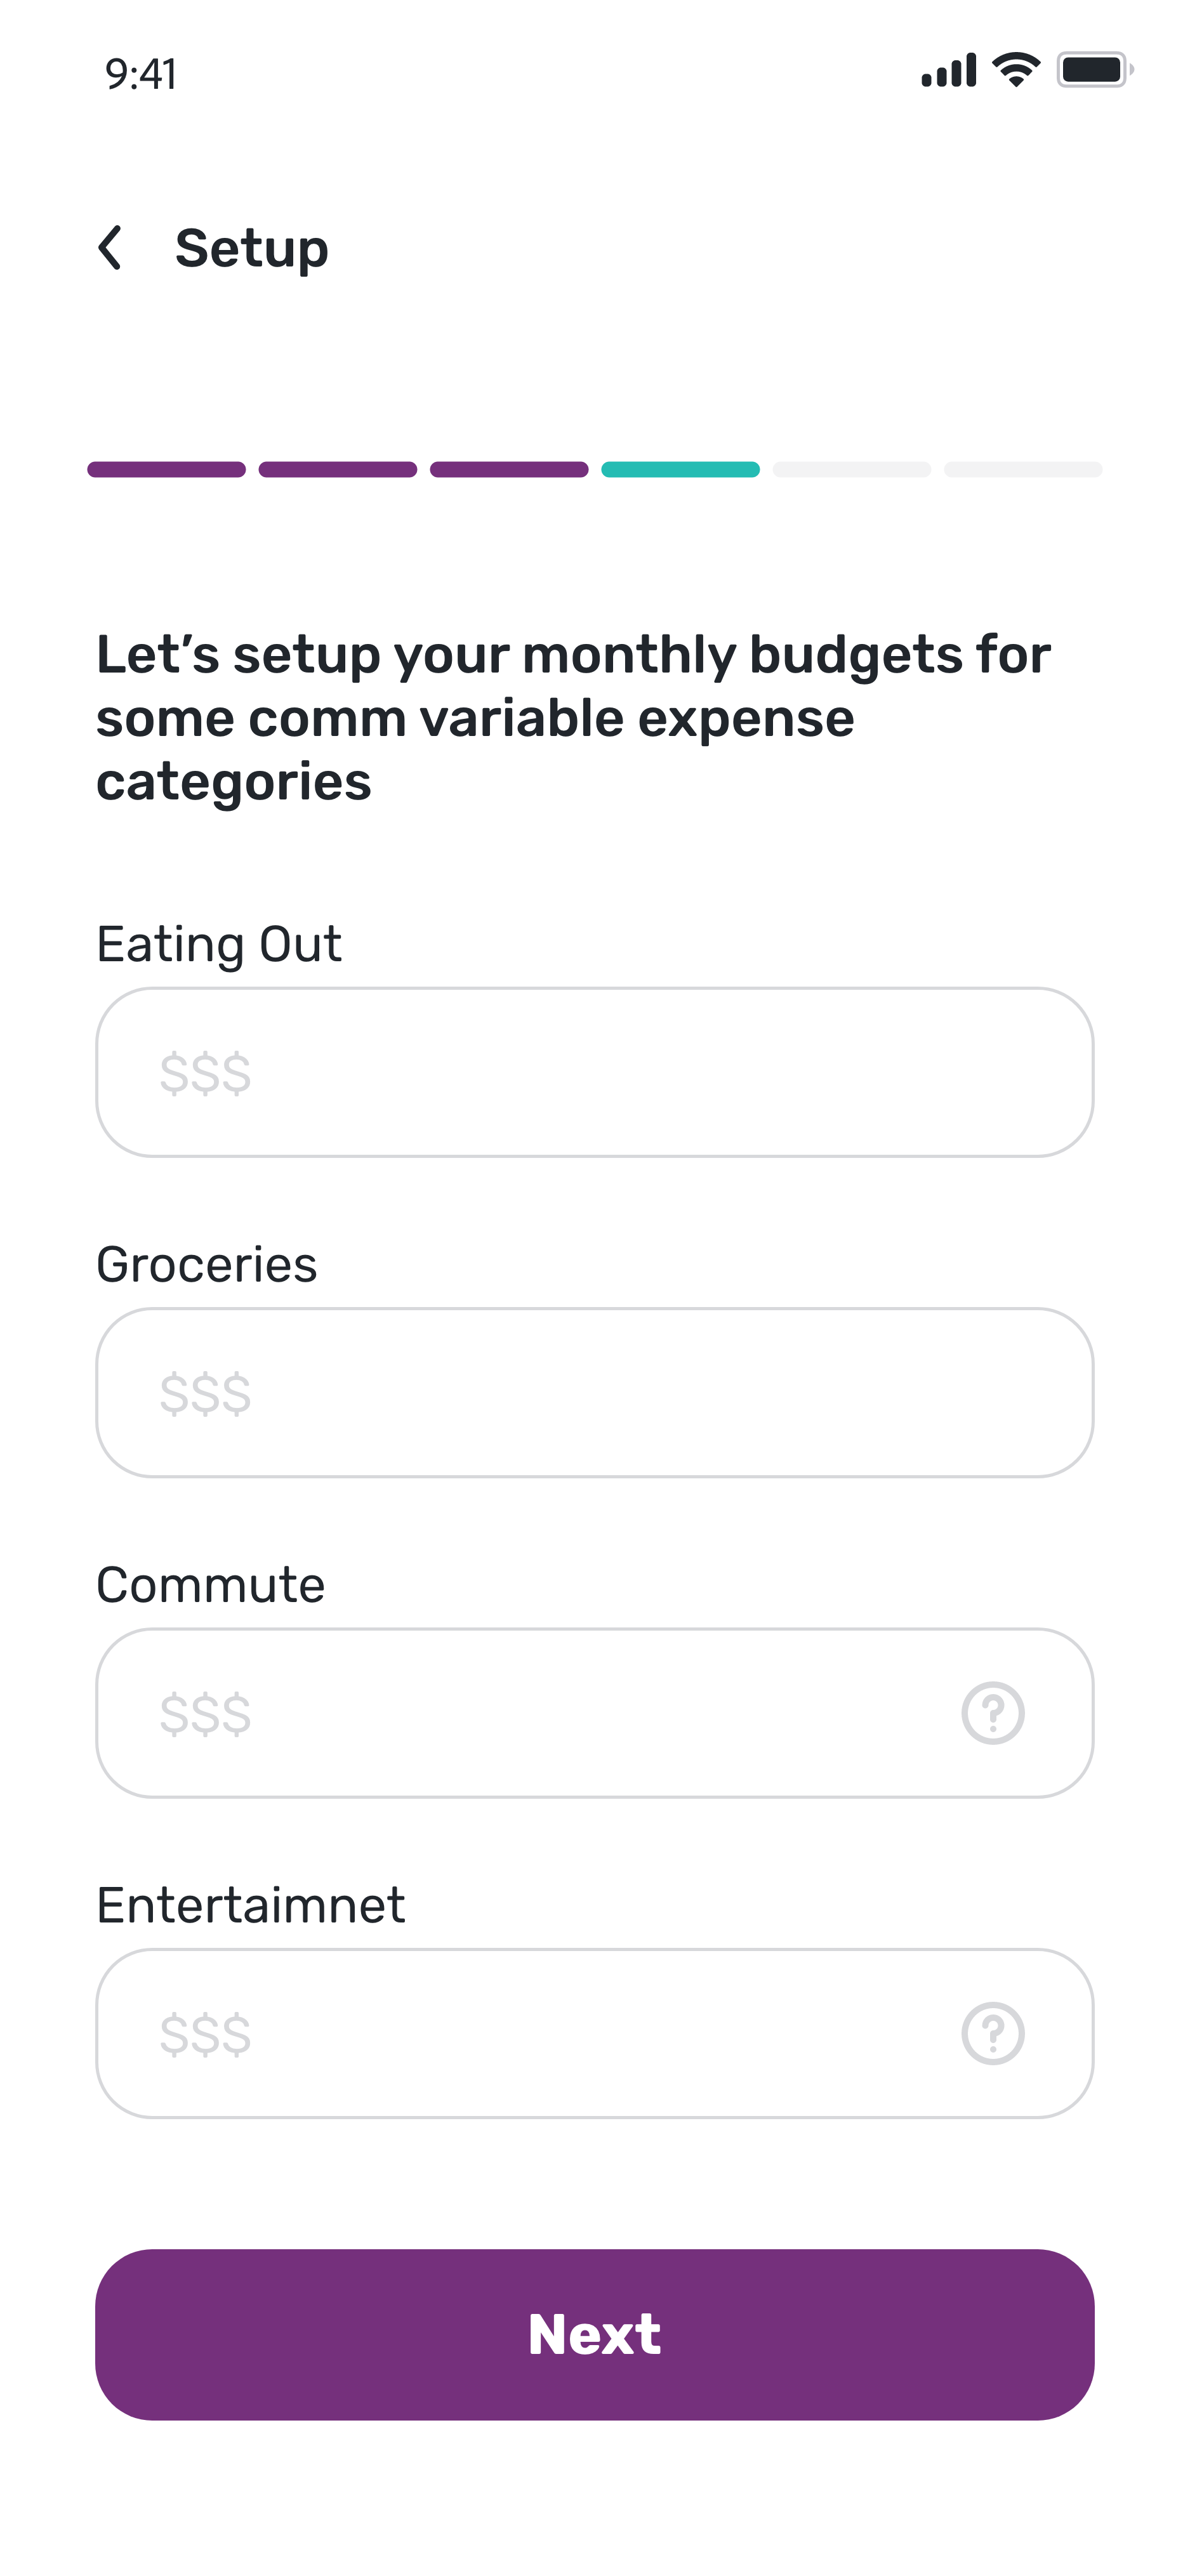Screen dimensions: 1190x2576
Task: Tap the monthly budgets heading text
Action: [x=572, y=717]
